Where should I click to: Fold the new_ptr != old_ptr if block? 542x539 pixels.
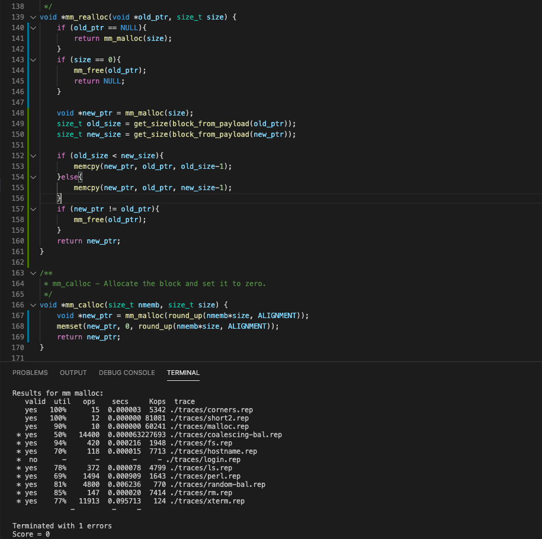33,209
